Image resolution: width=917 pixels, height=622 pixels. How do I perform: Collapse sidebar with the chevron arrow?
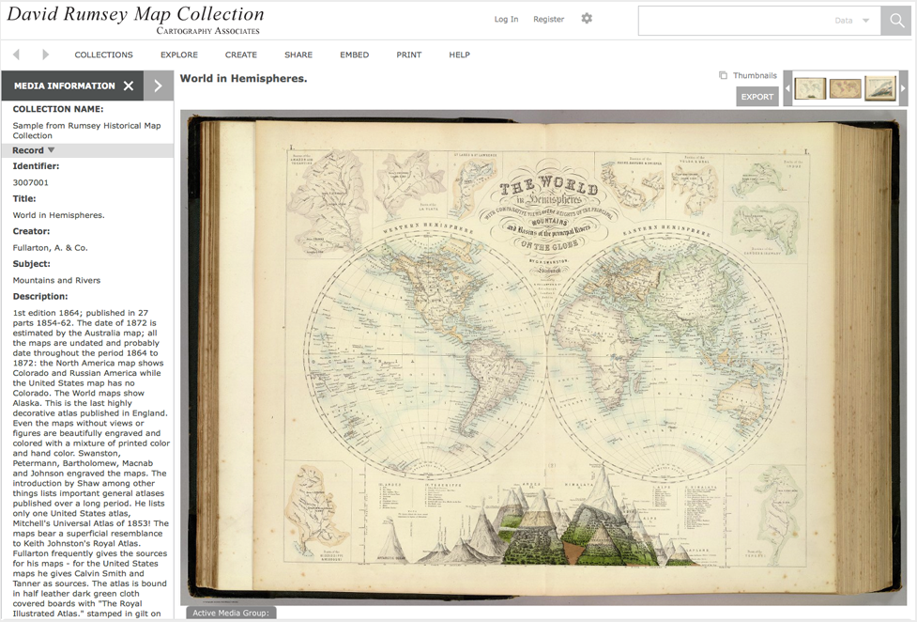point(158,86)
